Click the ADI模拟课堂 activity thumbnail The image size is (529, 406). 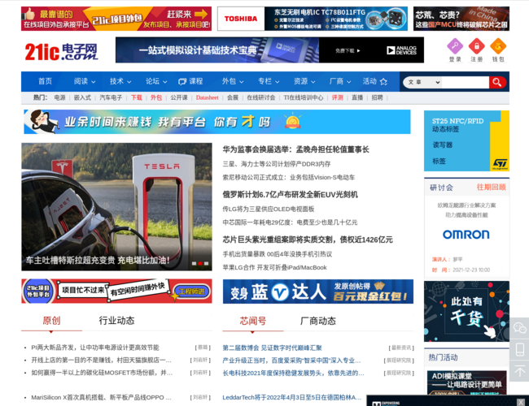click(466, 382)
